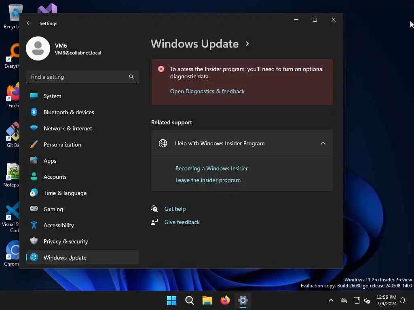Open Personalization settings
Image resolution: width=414 pixels, height=310 pixels.
click(82, 145)
